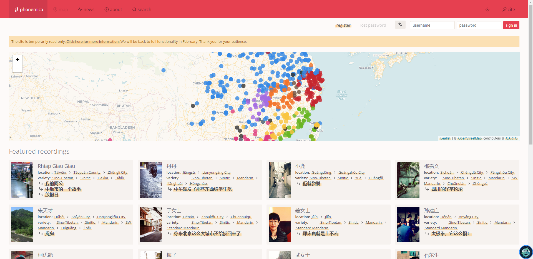Open the cite link
533x259 pixels.
(x=509, y=9)
